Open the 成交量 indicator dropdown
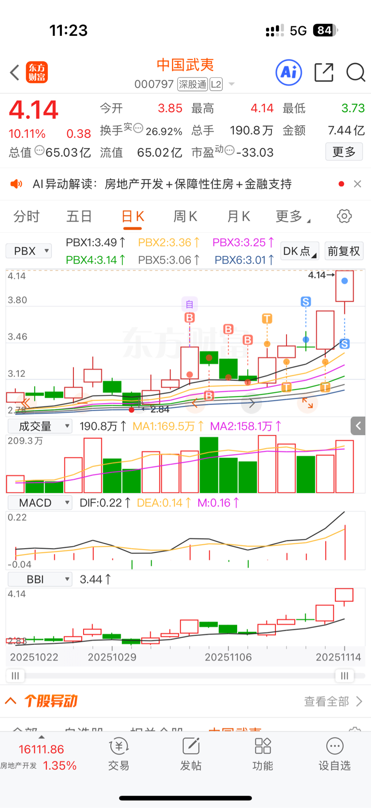Image resolution: width=371 pixels, height=808 pixels. (40, 426)
